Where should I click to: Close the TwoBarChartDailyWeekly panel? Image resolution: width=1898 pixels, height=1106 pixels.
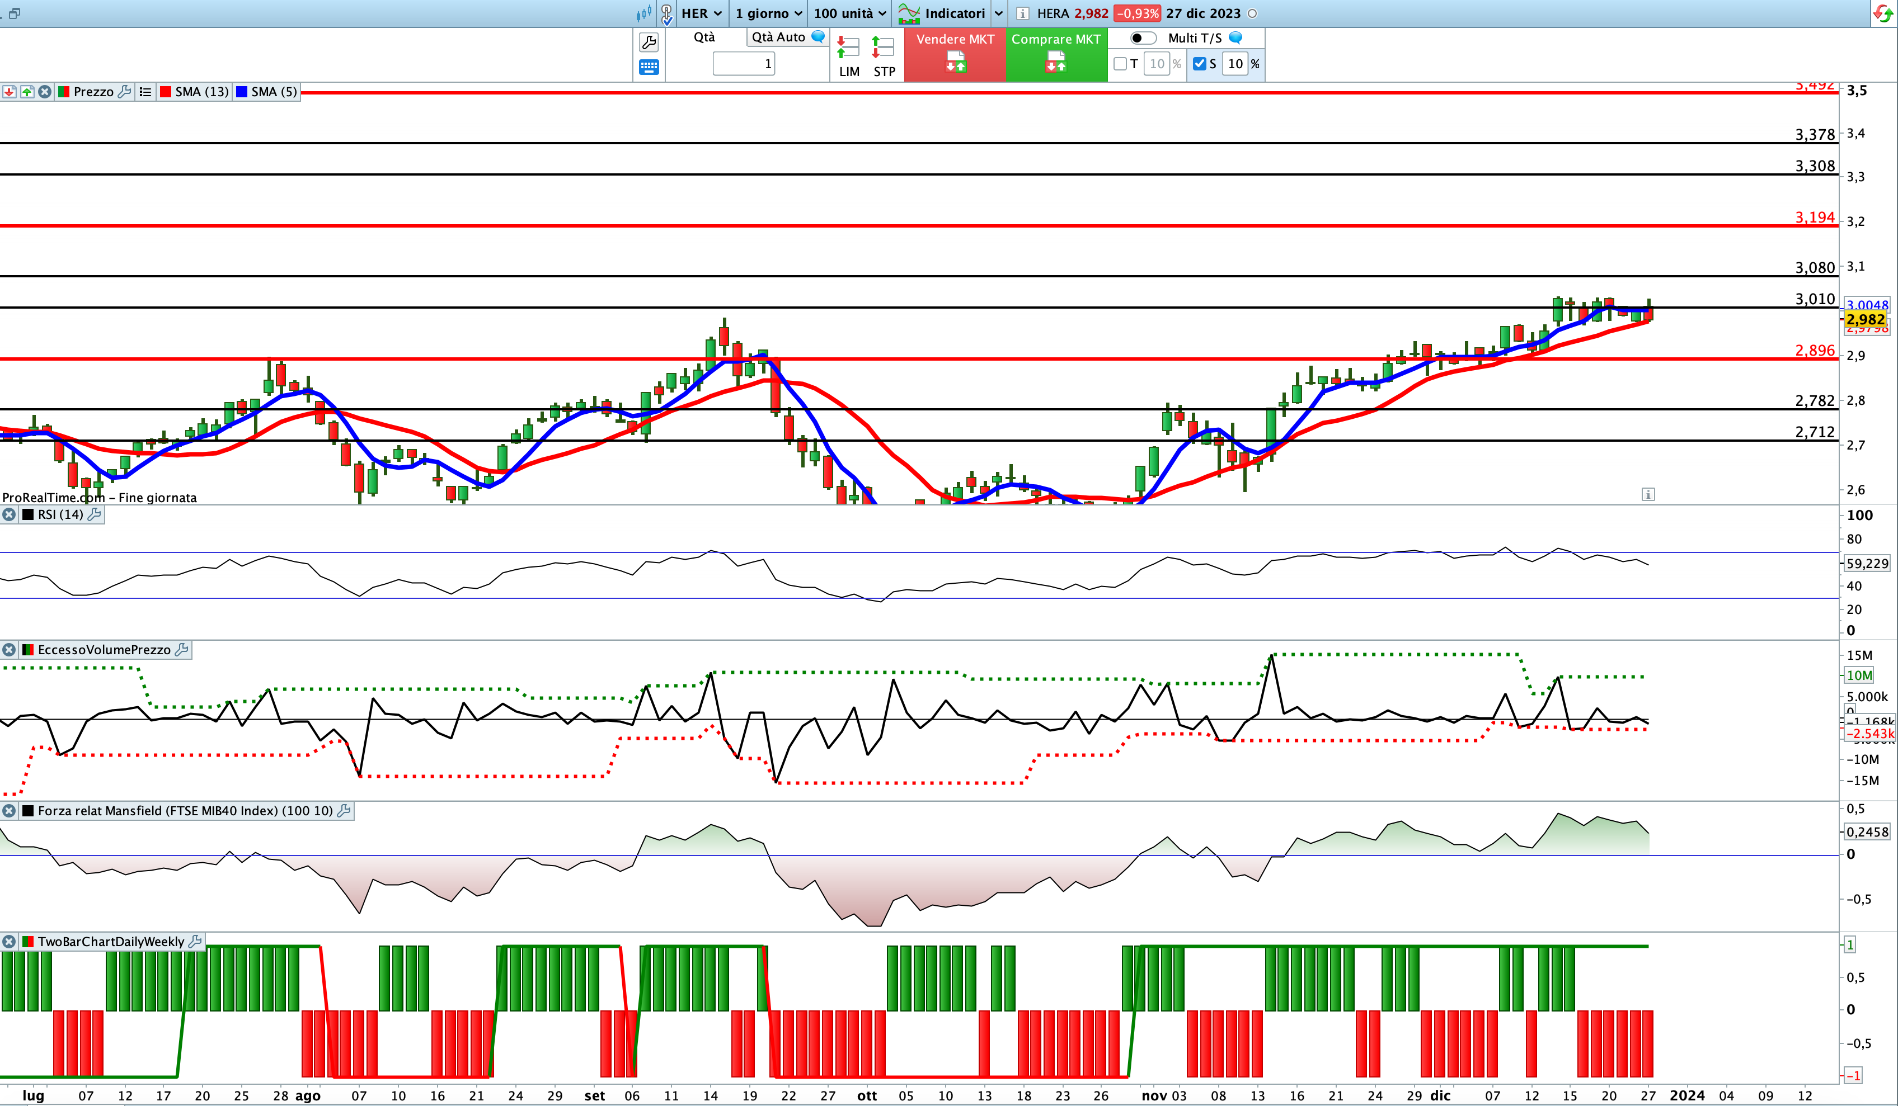pos(9,941)
